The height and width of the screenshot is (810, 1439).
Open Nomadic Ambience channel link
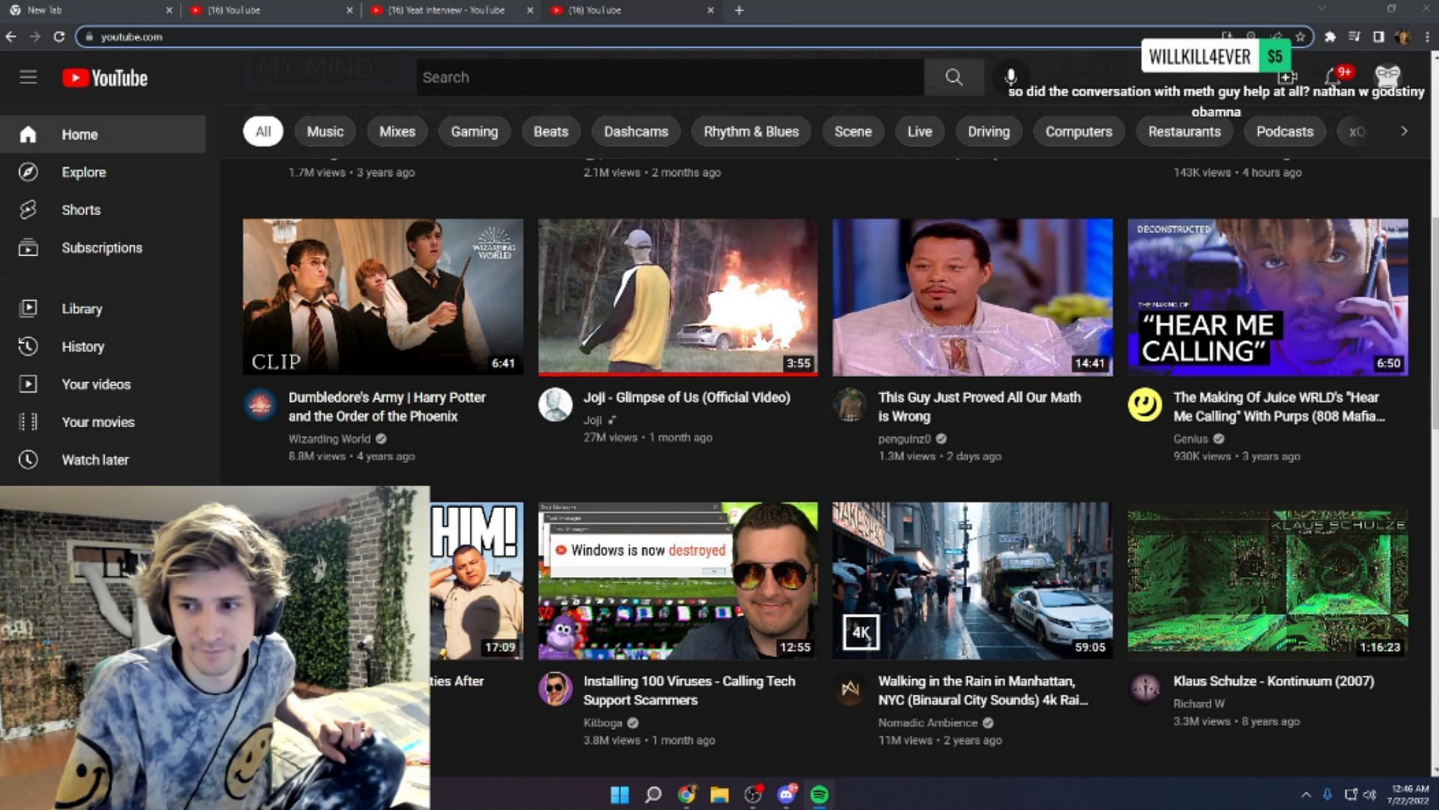pyautogui.click(x=928, y=723)
